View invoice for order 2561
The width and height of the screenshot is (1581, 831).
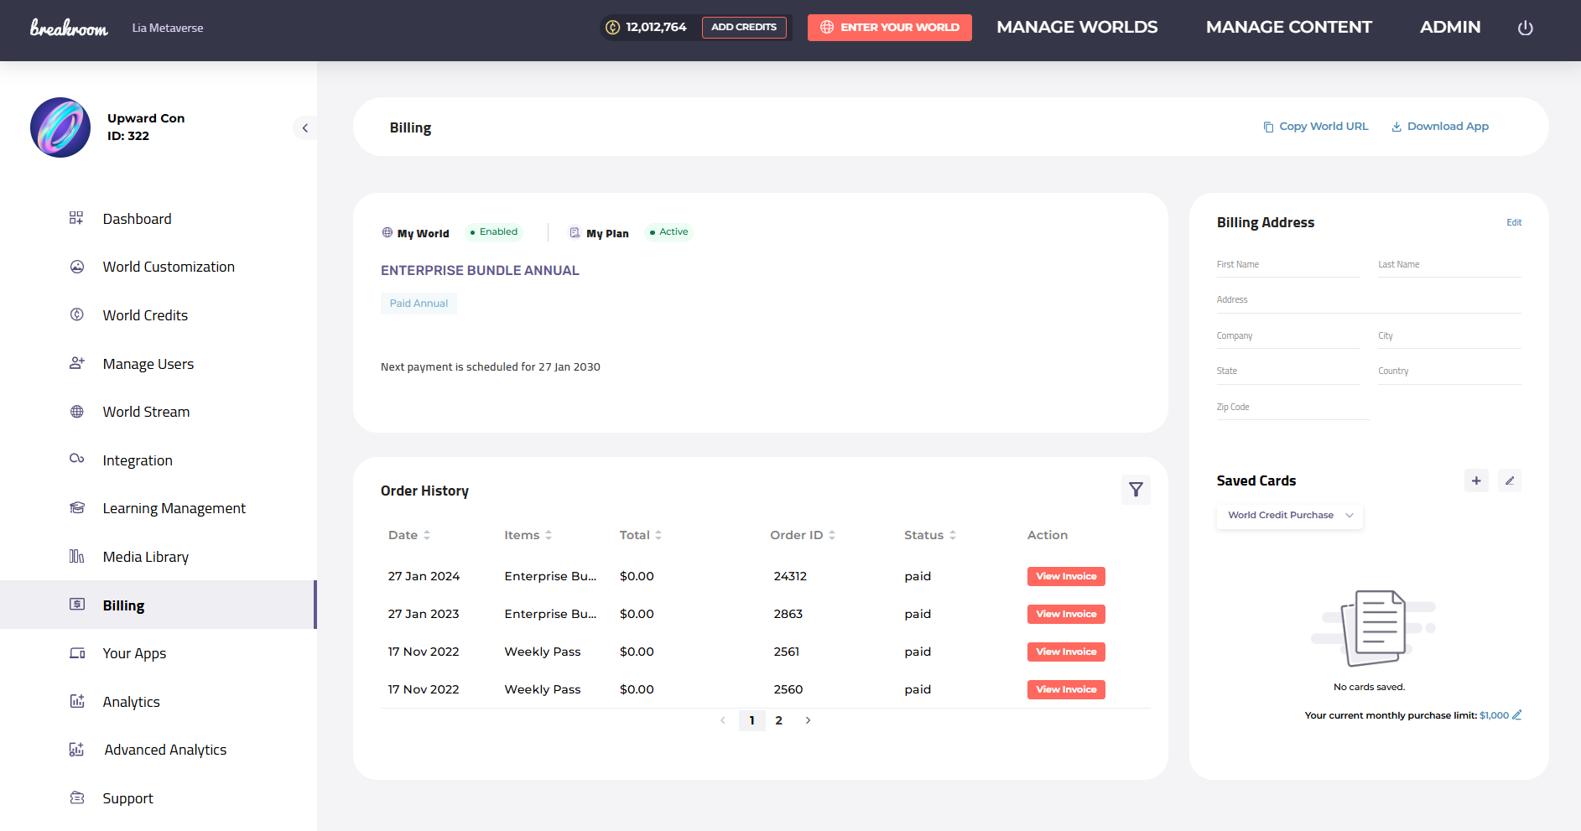(1066, 652)
